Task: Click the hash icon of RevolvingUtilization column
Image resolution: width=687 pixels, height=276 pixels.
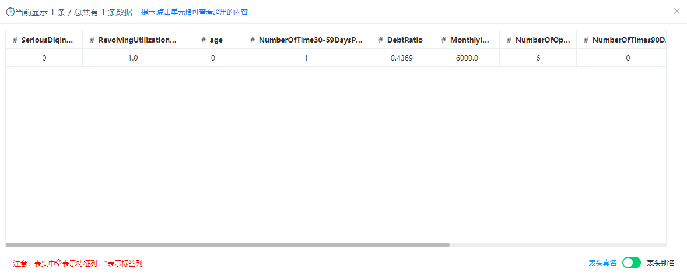Action: 93,40
